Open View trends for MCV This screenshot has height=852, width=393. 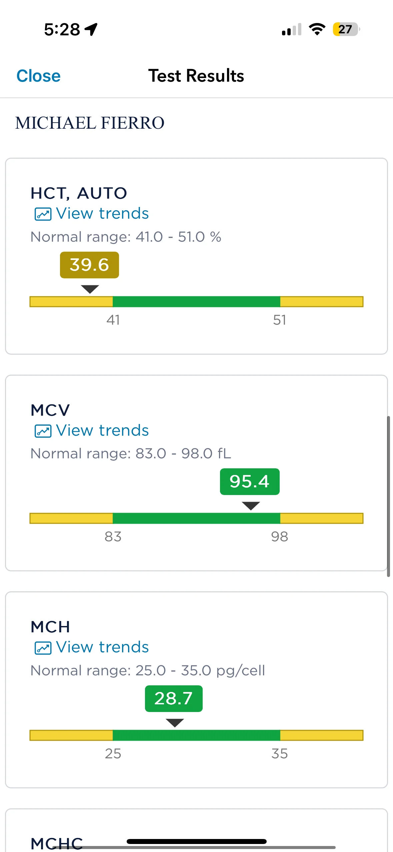[x=102, y=430]
